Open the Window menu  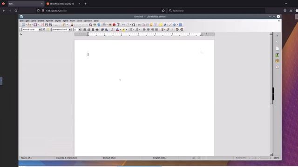click(x=88, y=21)
